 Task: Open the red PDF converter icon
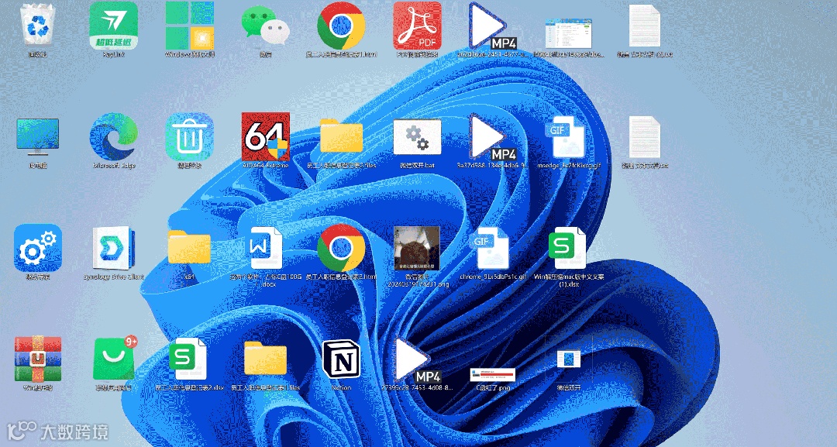click(417, 26)
